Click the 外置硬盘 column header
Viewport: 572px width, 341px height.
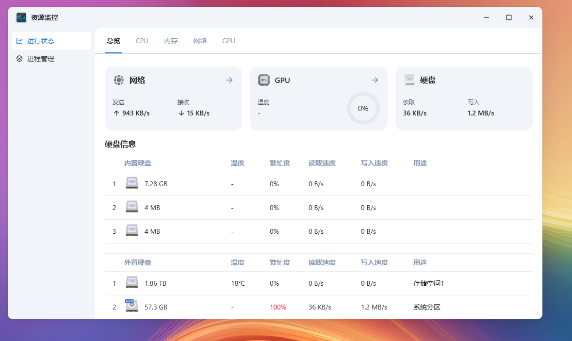(137, 262)
